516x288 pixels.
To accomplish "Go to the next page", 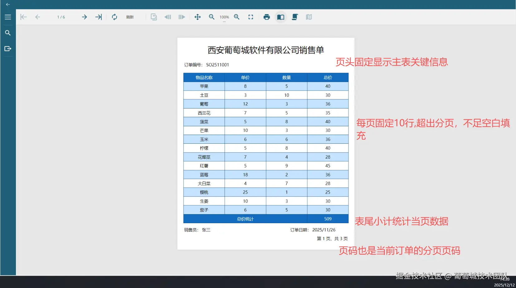I will click(x=84, y=17).
